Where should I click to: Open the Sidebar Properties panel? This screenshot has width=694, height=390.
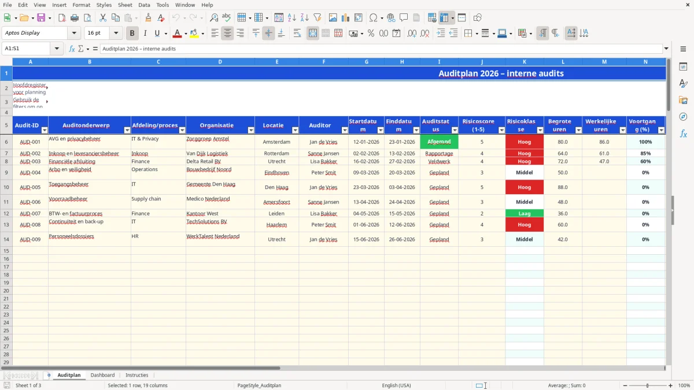[x=683, y=66]
